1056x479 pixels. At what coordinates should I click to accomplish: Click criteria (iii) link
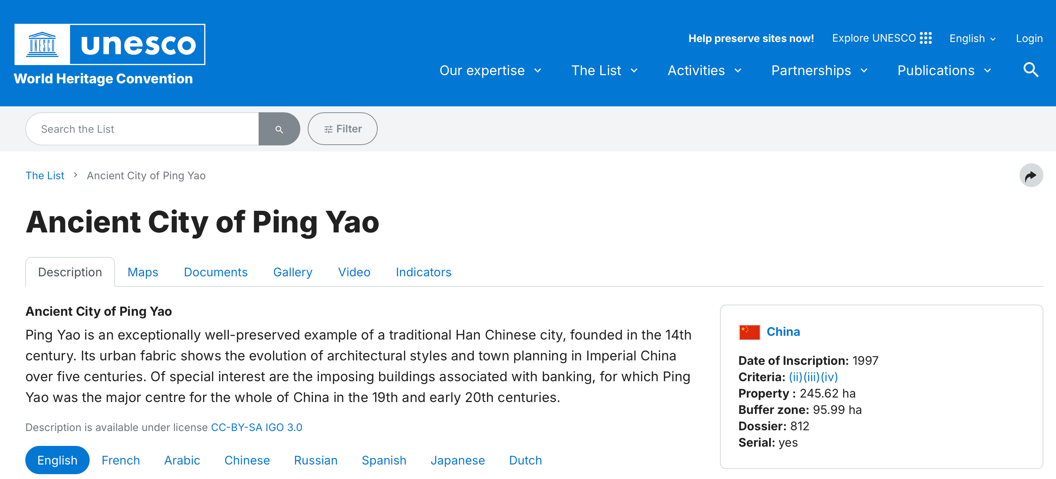pyautogui.click(x=811, y=377)
